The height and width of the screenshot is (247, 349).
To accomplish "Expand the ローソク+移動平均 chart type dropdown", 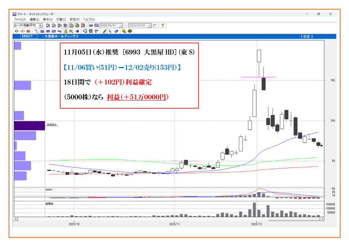I will (x=40, y=26).
